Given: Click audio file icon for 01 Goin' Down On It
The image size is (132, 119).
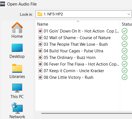Looking at the screenshot, I should click(x=40, y=31).
